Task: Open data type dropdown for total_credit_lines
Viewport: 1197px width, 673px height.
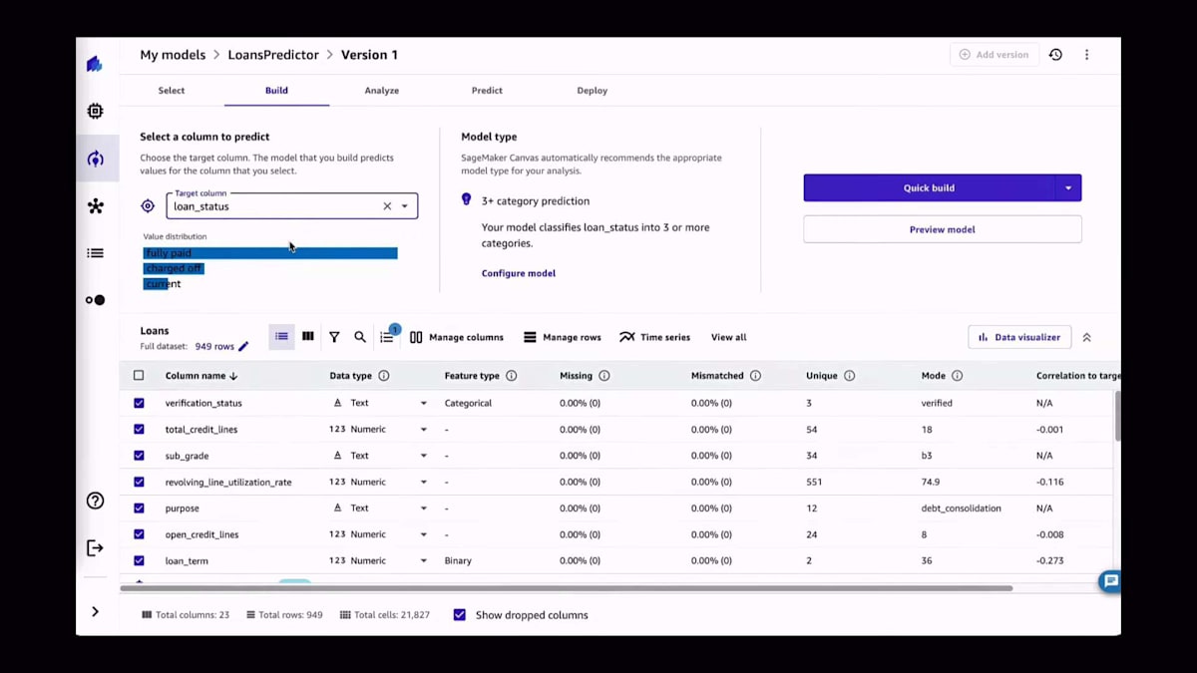Action: pyautogui.click(x=423, y=429)
